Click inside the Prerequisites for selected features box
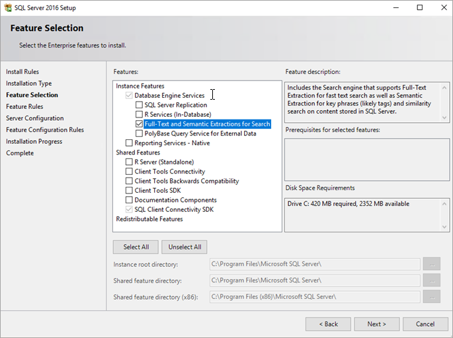 [x=367, y=160]
